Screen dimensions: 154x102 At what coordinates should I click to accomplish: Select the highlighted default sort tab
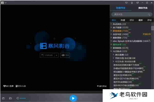tap(114, 20)
